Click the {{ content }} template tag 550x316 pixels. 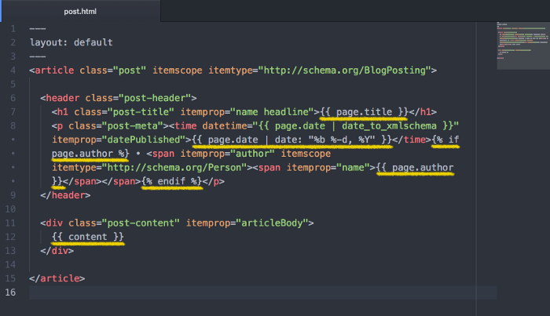click(x=87, y=237)
